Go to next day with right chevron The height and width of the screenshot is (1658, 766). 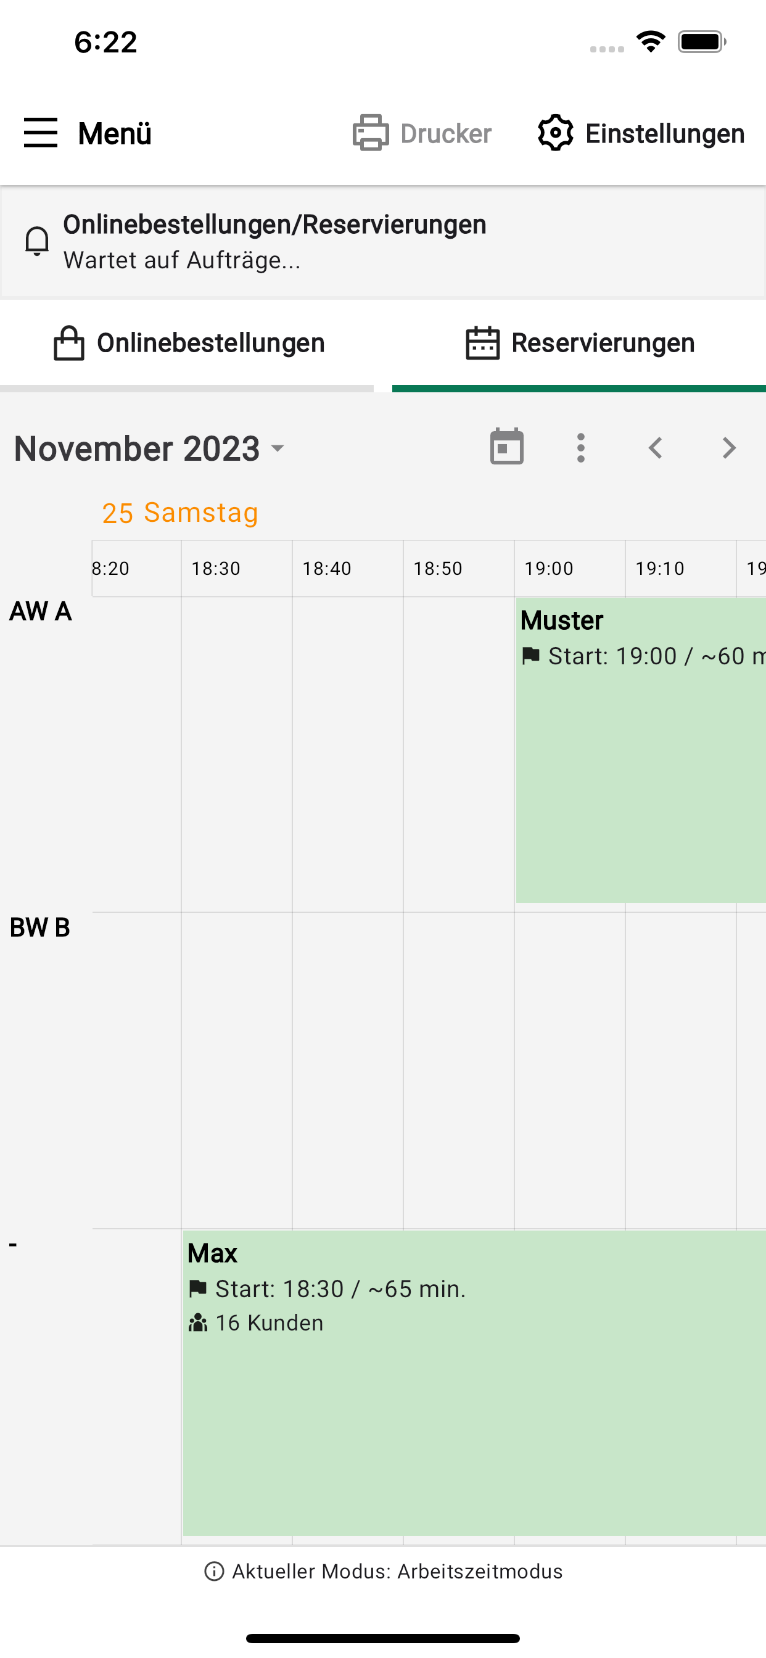pyautogui.click(x=728, y=447)
